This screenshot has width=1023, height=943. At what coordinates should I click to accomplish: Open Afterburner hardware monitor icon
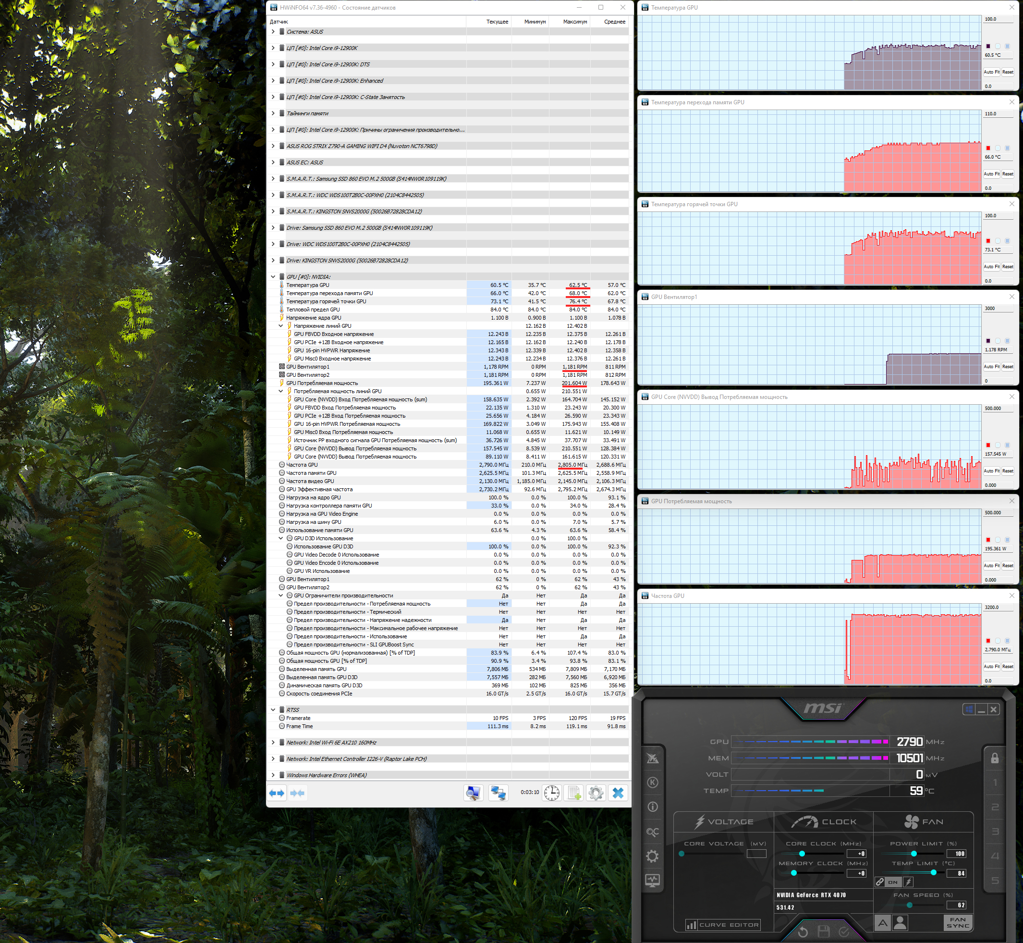click(x=652, y=880)
